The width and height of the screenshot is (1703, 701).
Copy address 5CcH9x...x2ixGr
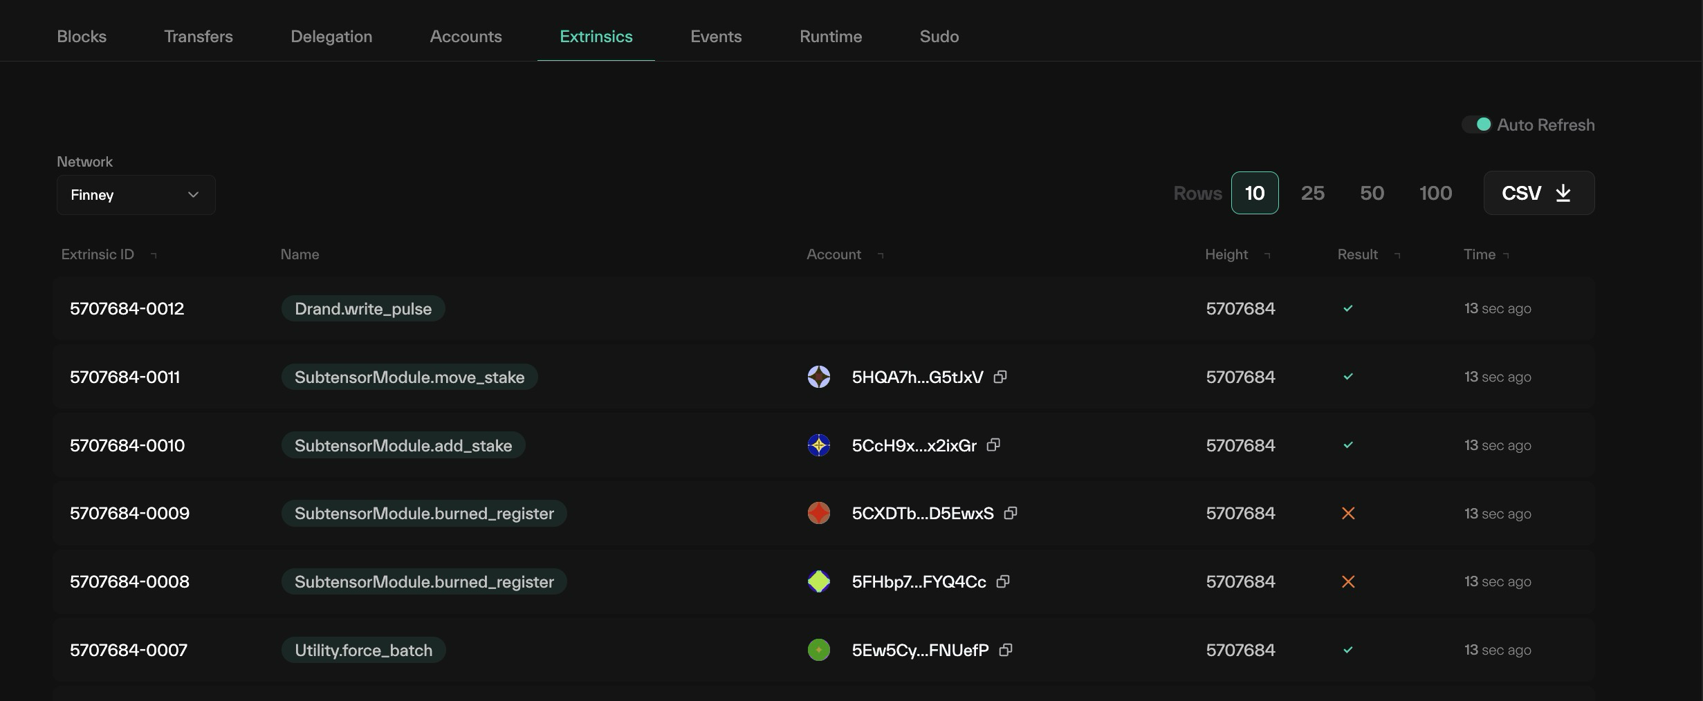pos(993,445)
